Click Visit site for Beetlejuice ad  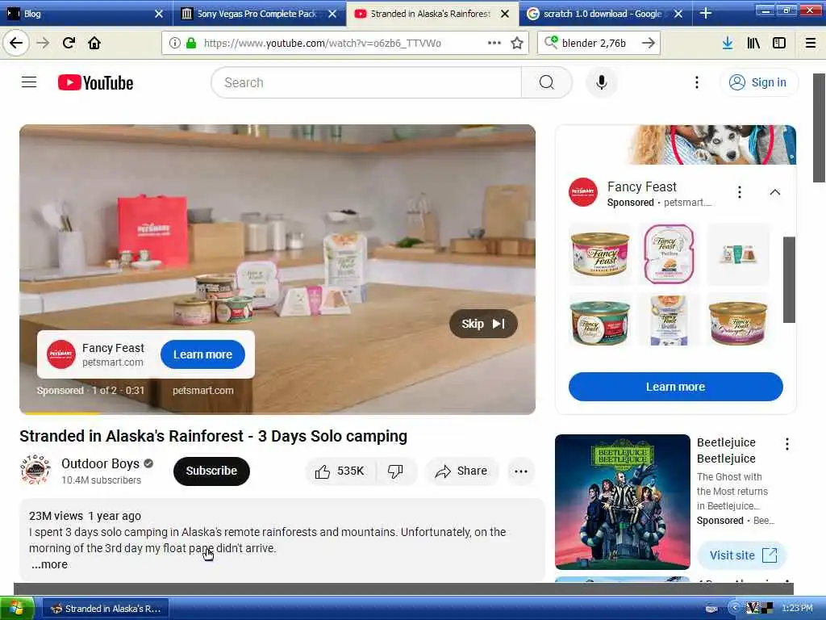[742, 555]
